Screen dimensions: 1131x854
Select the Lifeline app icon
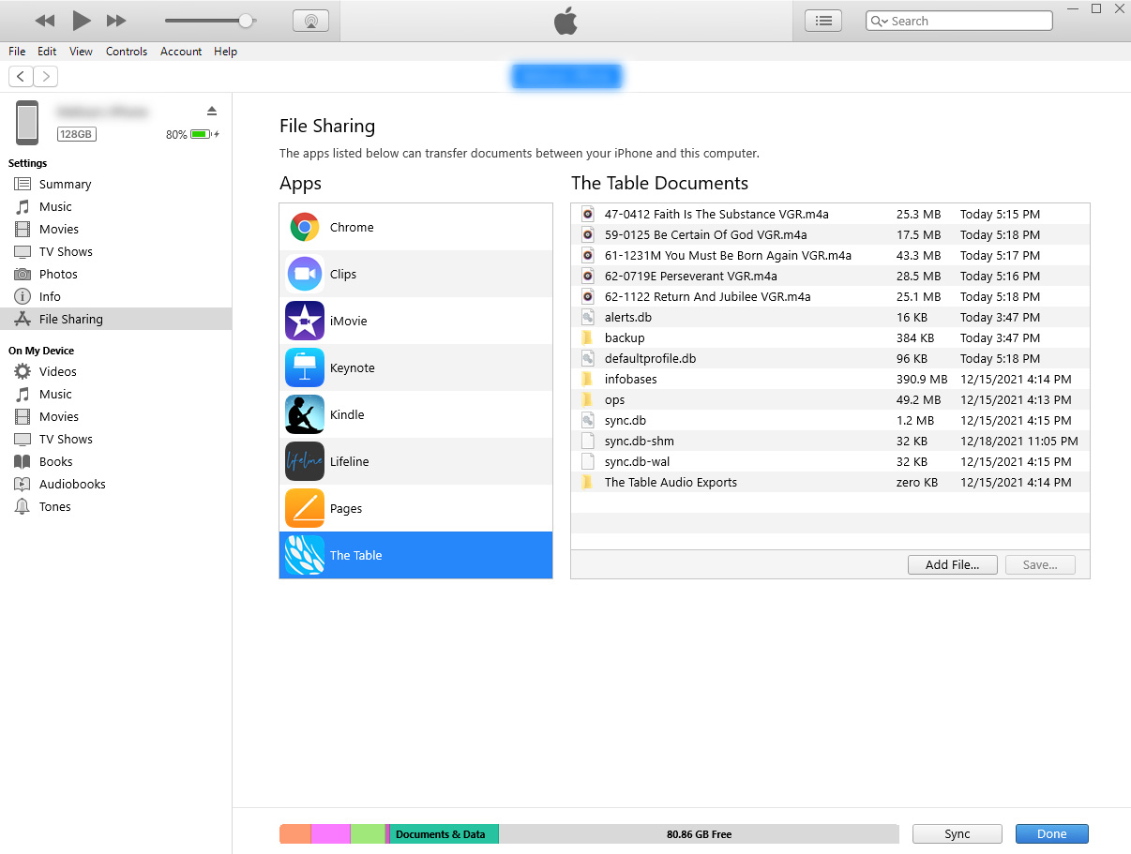[305, 461]
